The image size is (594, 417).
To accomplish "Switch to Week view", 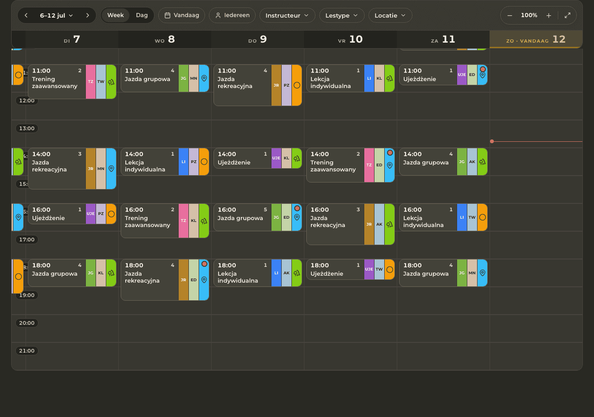I will [116, 15].
